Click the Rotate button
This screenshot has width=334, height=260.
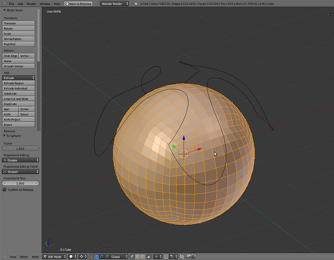click(x=19, y=29)
